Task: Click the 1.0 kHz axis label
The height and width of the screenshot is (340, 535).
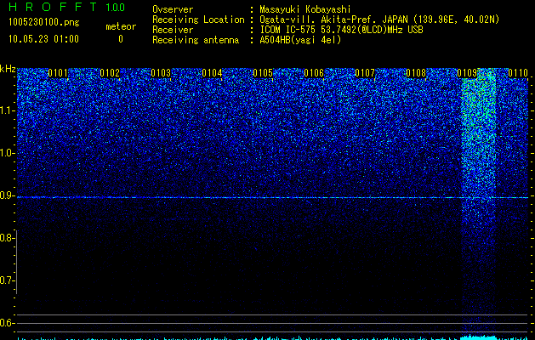Action: coord(7,153)
